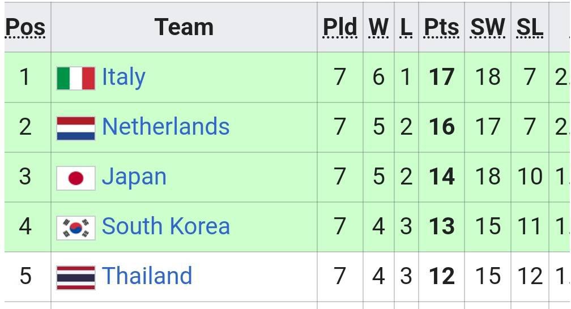Select Italy's points value 17

coord(441,77)
